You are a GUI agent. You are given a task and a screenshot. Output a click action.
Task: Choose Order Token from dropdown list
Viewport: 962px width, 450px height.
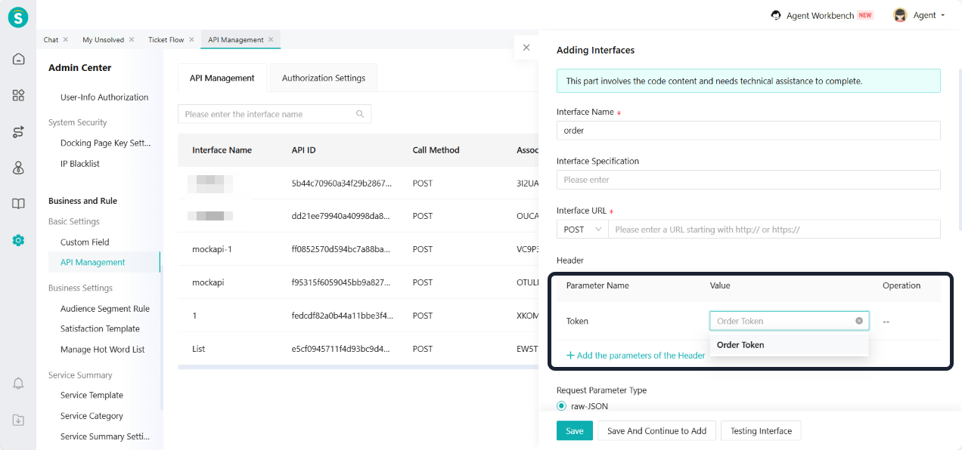[740, 345]
